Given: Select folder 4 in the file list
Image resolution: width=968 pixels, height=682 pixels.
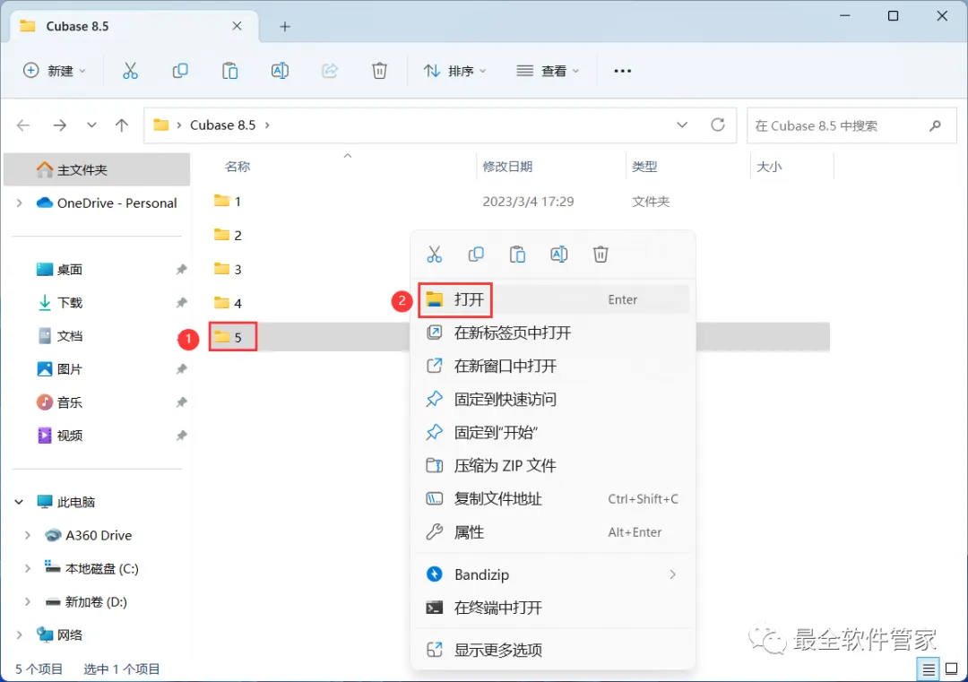Looking at the screenshot, I should coord(228,303).
